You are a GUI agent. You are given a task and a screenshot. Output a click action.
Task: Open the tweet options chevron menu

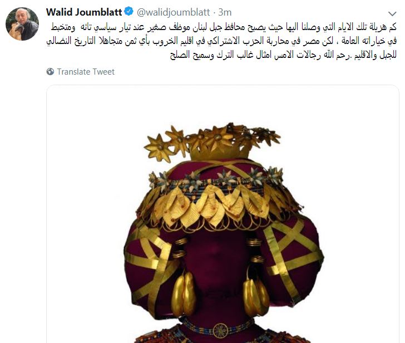(x=392, y=13)
